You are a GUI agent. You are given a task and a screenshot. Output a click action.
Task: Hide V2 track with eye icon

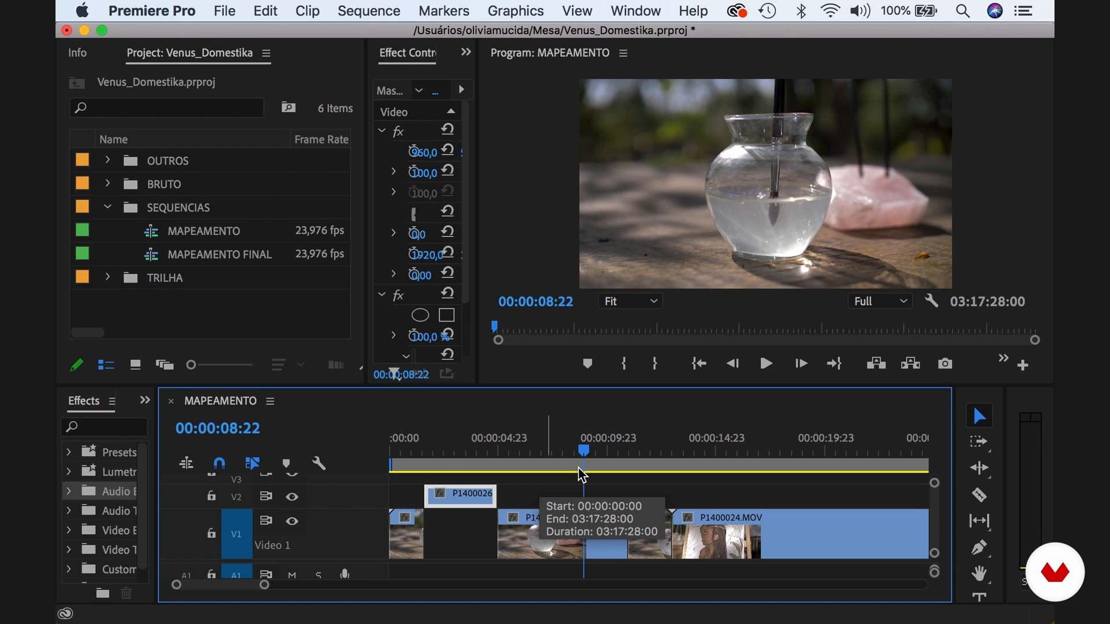tap(292, 497)
